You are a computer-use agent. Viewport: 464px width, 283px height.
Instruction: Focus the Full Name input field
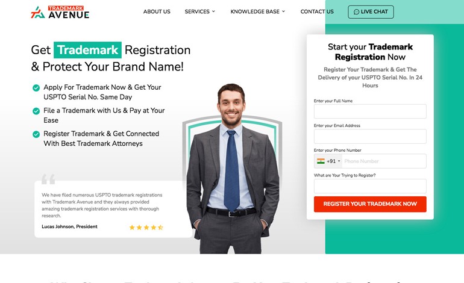[370, 111]
